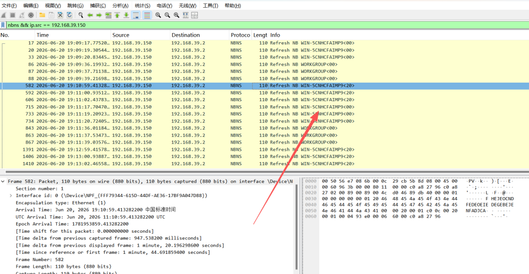
Task: Reload the capture file
Action: coord(70,15)
